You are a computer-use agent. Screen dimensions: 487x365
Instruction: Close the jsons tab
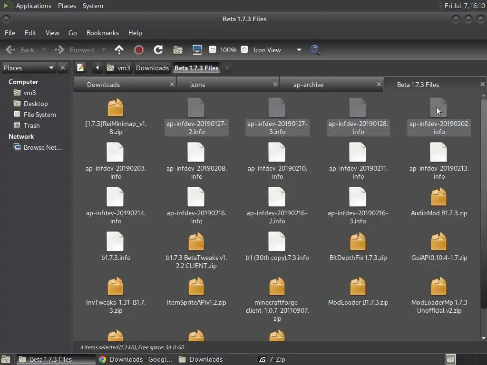[275, 84]
